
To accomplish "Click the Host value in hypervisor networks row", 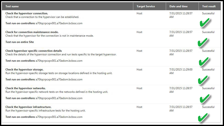I will click(x=139, y=88).
